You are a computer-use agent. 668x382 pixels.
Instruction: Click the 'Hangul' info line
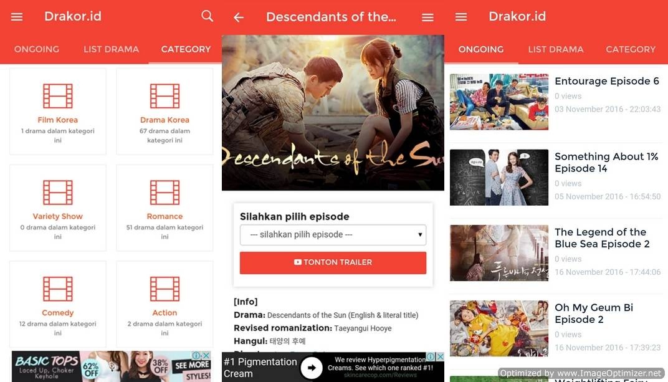point(270,341)
